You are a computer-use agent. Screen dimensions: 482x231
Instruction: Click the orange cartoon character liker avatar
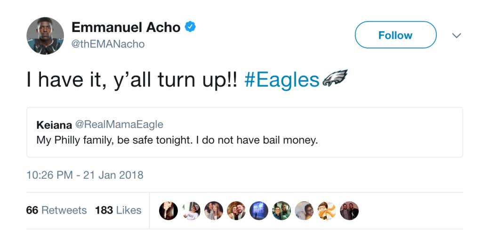327,211
